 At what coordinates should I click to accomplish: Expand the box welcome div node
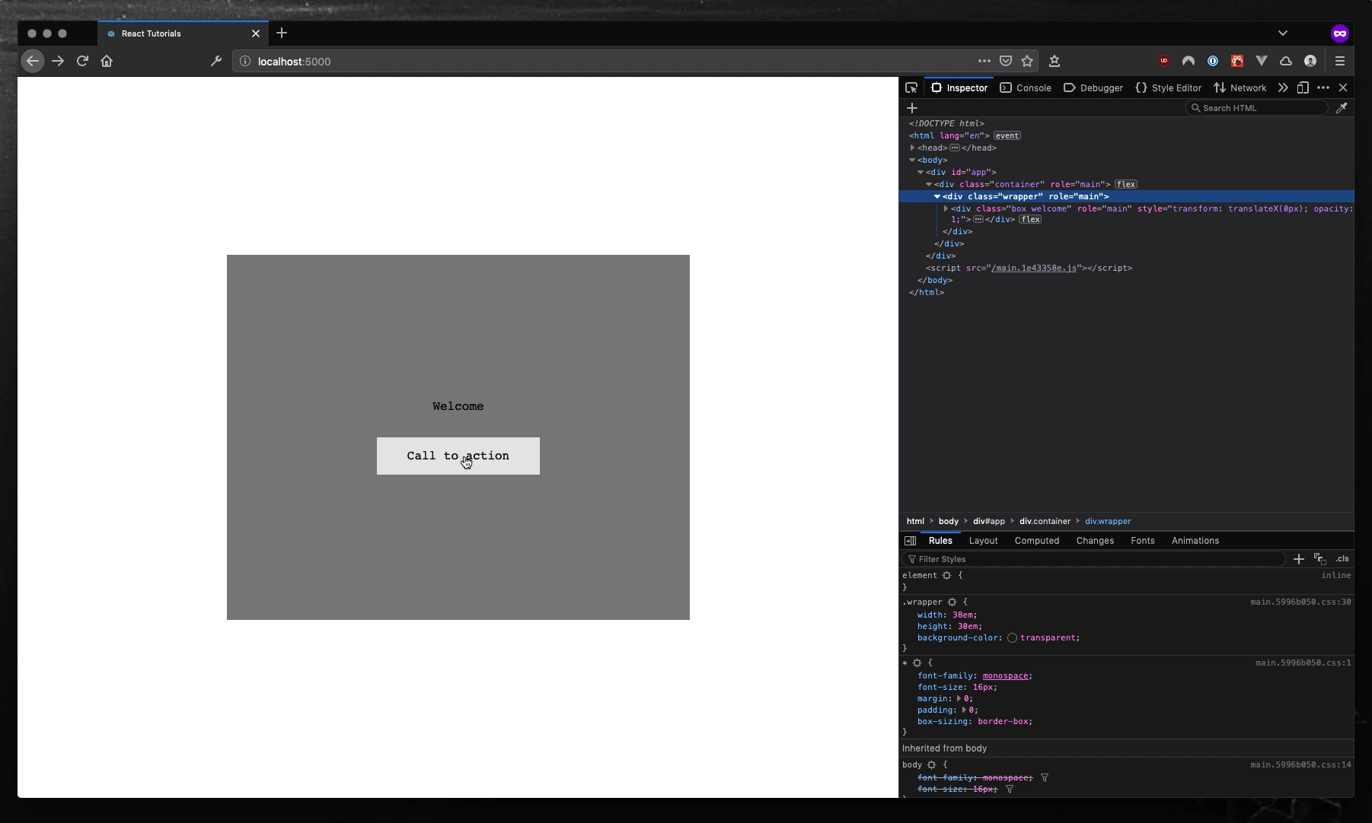[946, 208]
